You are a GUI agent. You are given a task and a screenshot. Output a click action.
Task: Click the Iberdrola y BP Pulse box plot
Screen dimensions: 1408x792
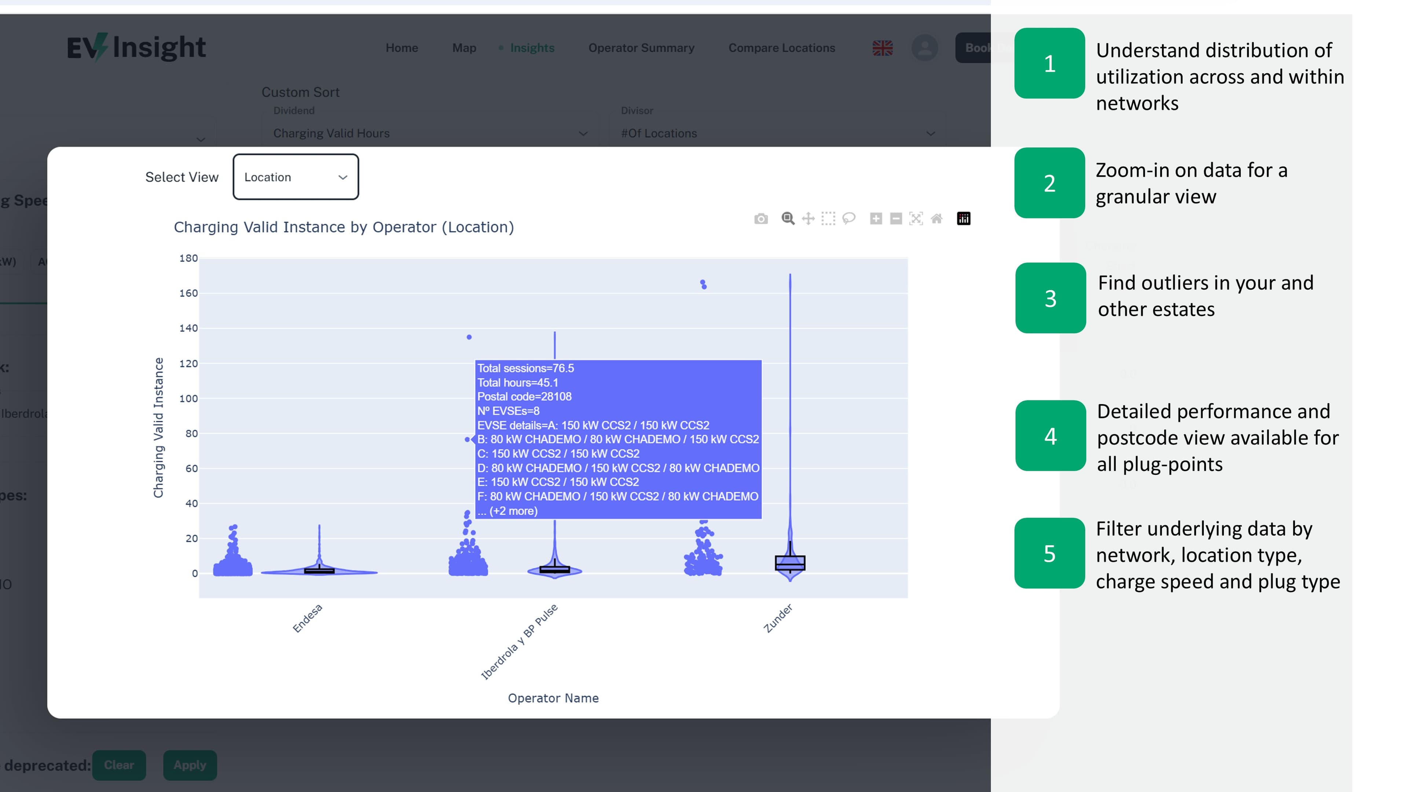[x=554, y=569]
